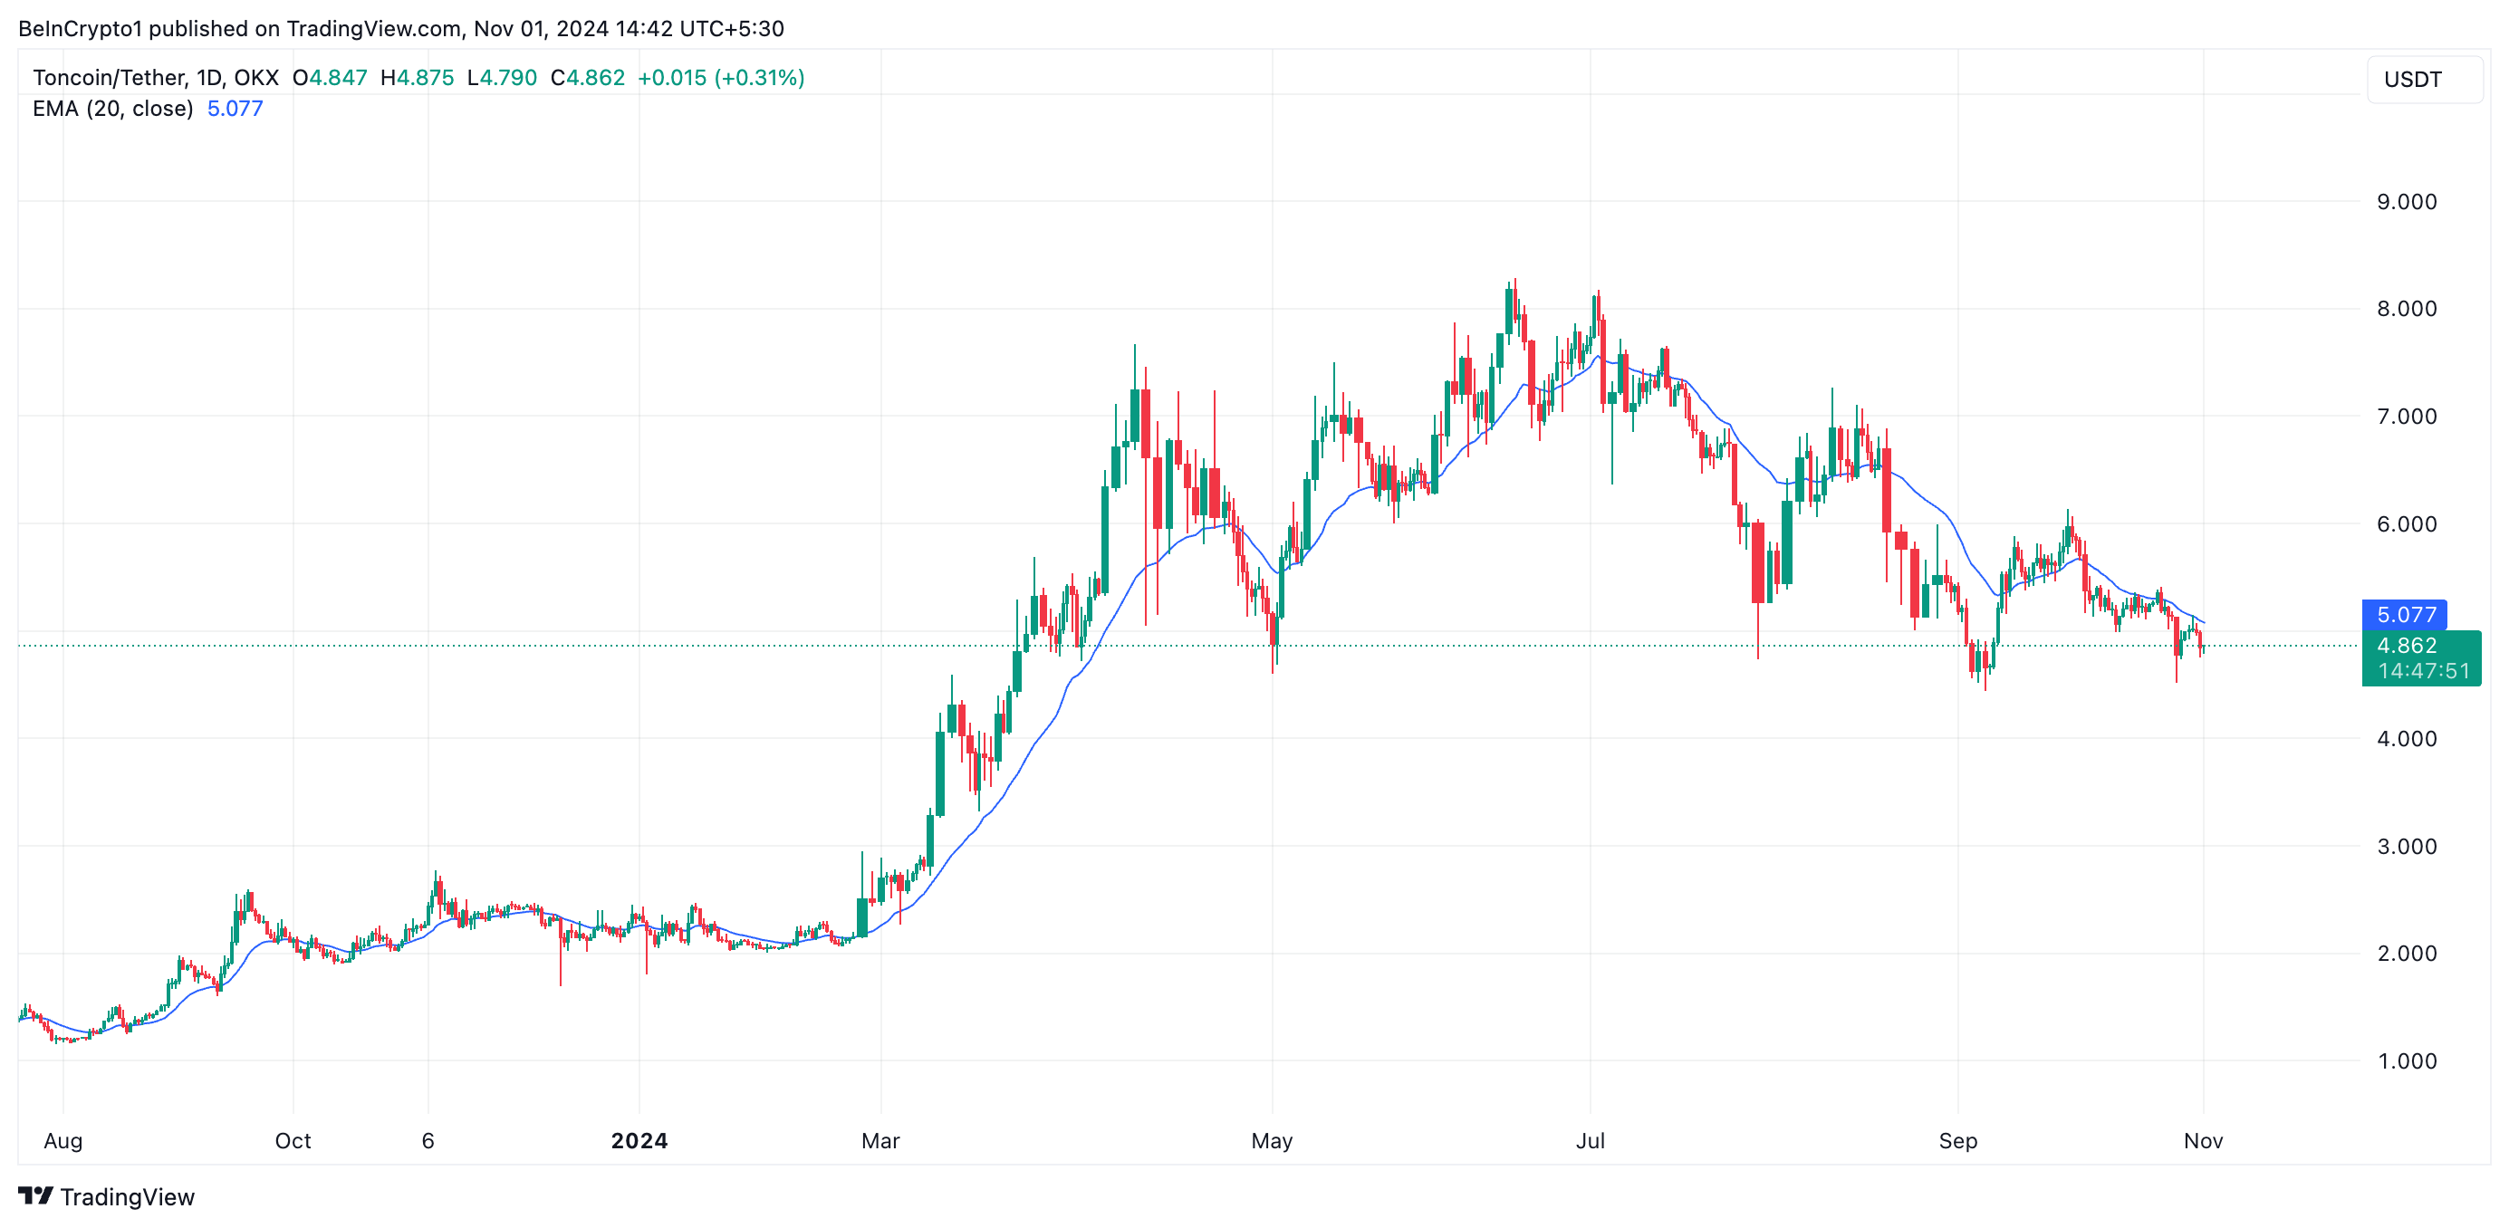The image size is (2509, 1228).
Task: Click the TradingView text link
Action: coord(127,1197)
